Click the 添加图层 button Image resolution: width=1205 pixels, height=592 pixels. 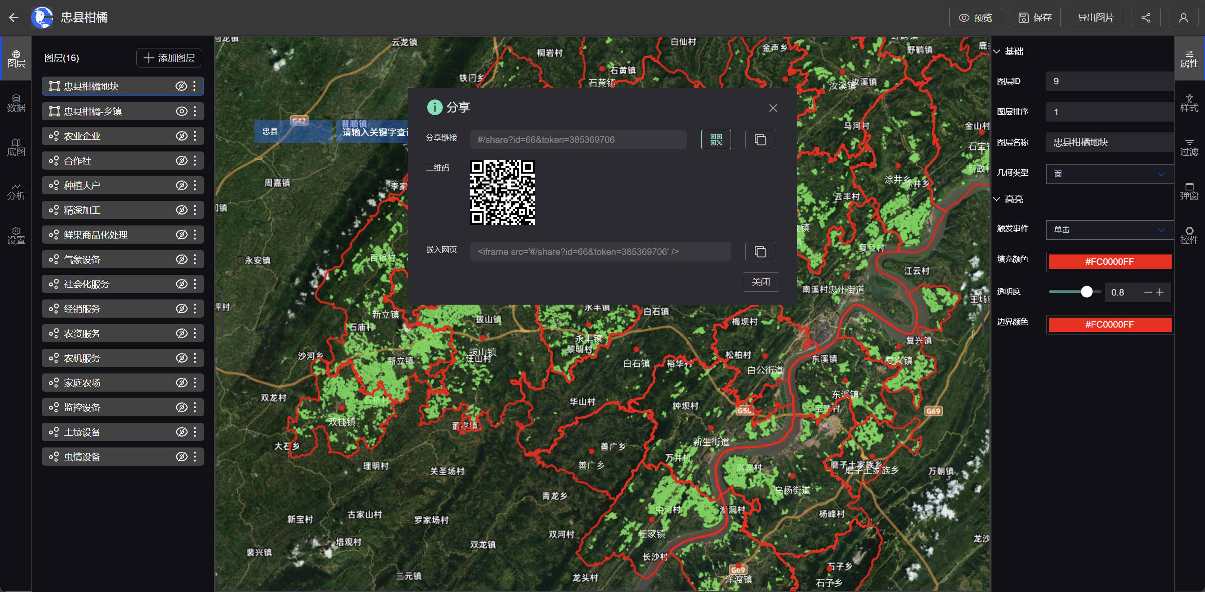tap(169, 58)
